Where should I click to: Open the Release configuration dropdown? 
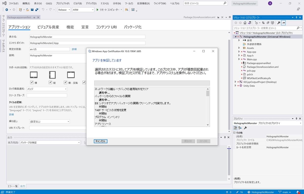click(64, 10)
